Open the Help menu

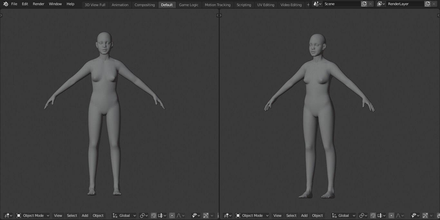(x=70, y=4)
